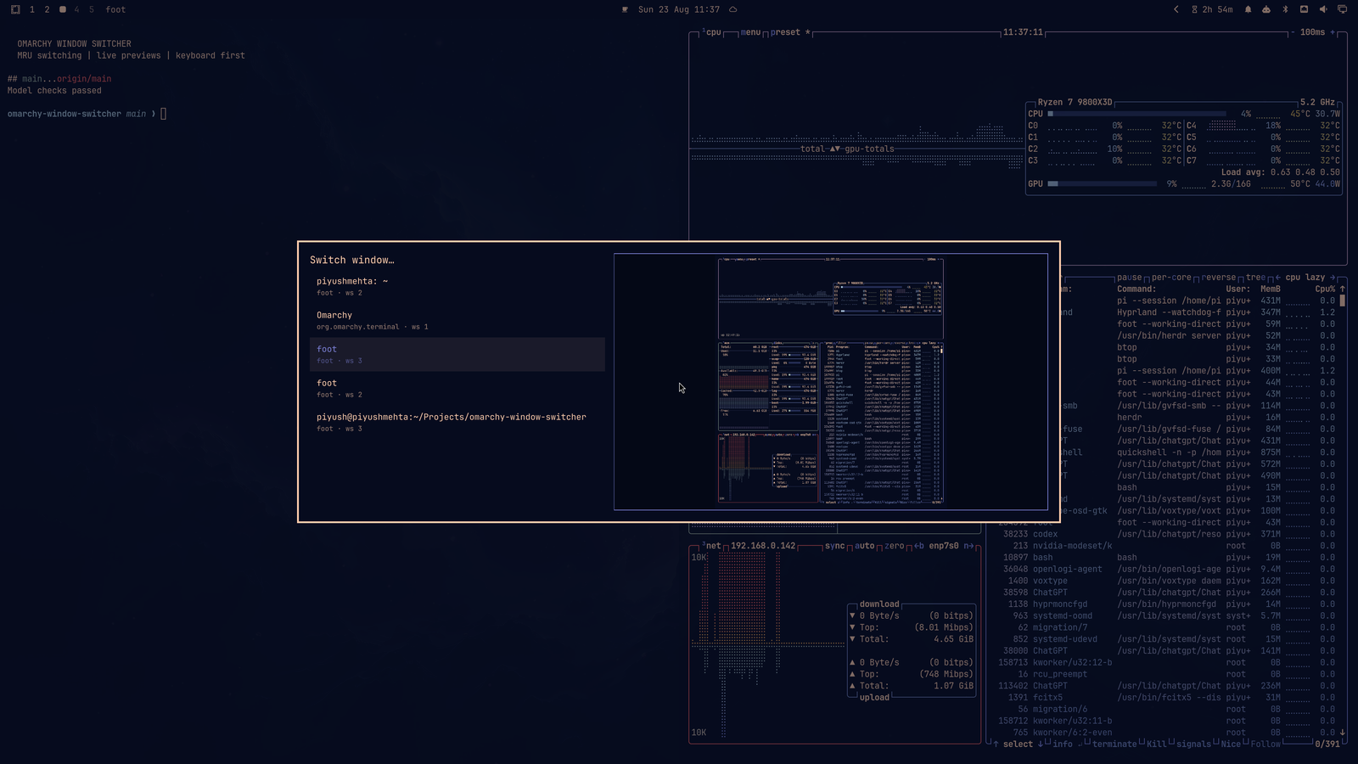The height and width of the screenshot is (764, 1358).
Task: Open btop menu option
Action: [750, 32]
